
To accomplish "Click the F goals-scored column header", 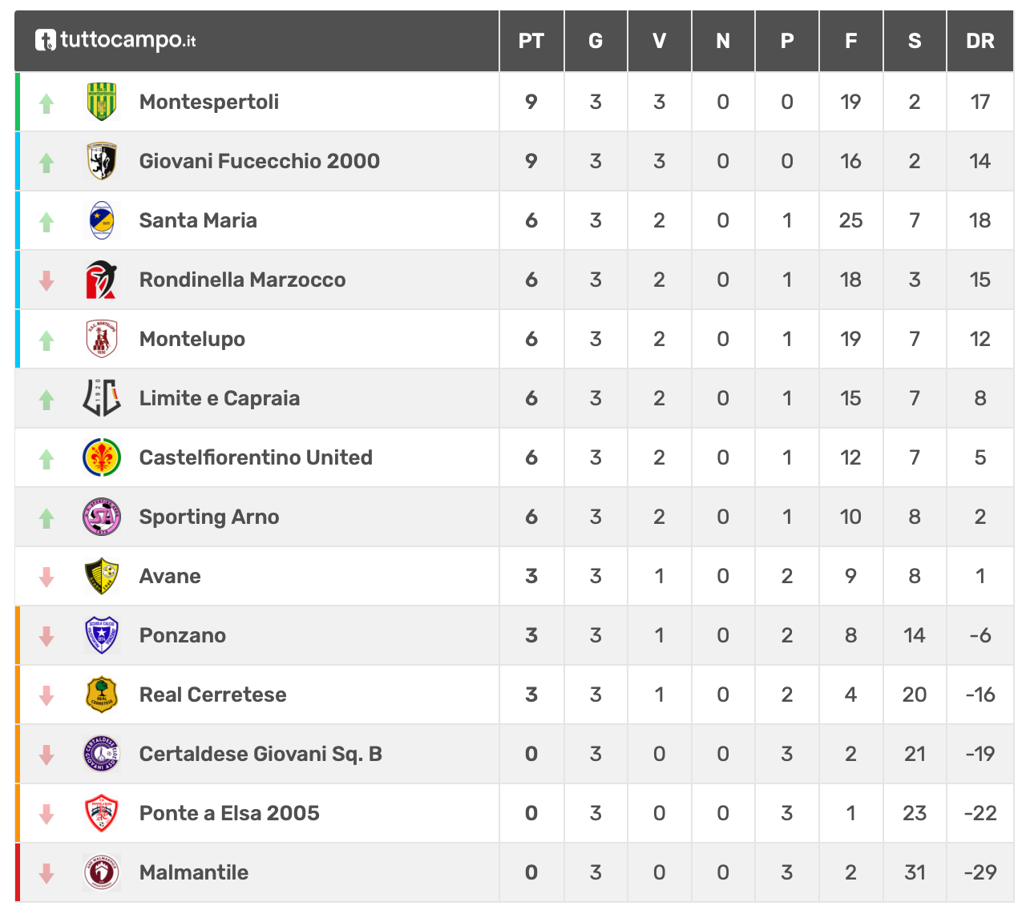I will tap(851, 41).
